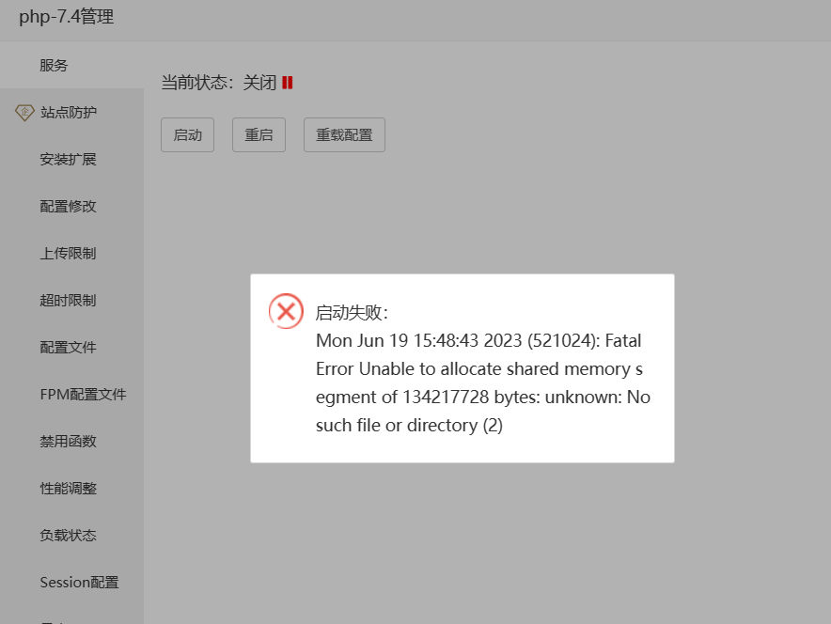Open the 服务 section in the sidebar

(x=52, y=65)
